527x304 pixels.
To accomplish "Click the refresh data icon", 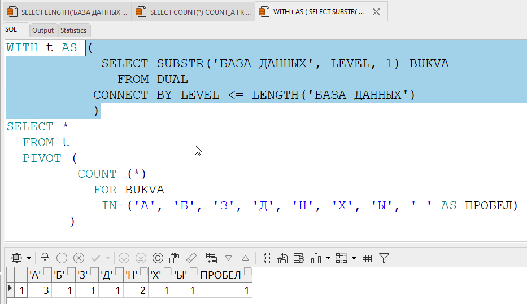I will [158, 258].
